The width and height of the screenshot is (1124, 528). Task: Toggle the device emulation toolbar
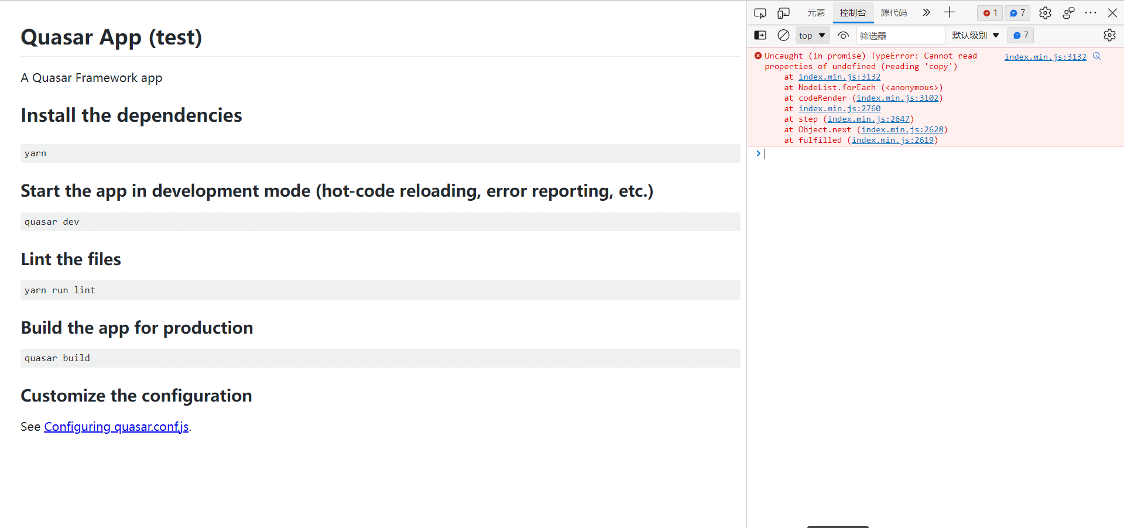(x=784, y=12)
